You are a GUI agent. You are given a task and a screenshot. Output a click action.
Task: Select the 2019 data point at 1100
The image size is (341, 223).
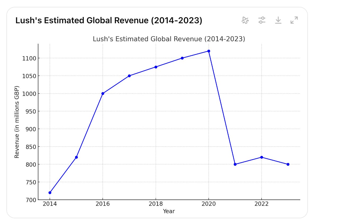click(182, 58)
